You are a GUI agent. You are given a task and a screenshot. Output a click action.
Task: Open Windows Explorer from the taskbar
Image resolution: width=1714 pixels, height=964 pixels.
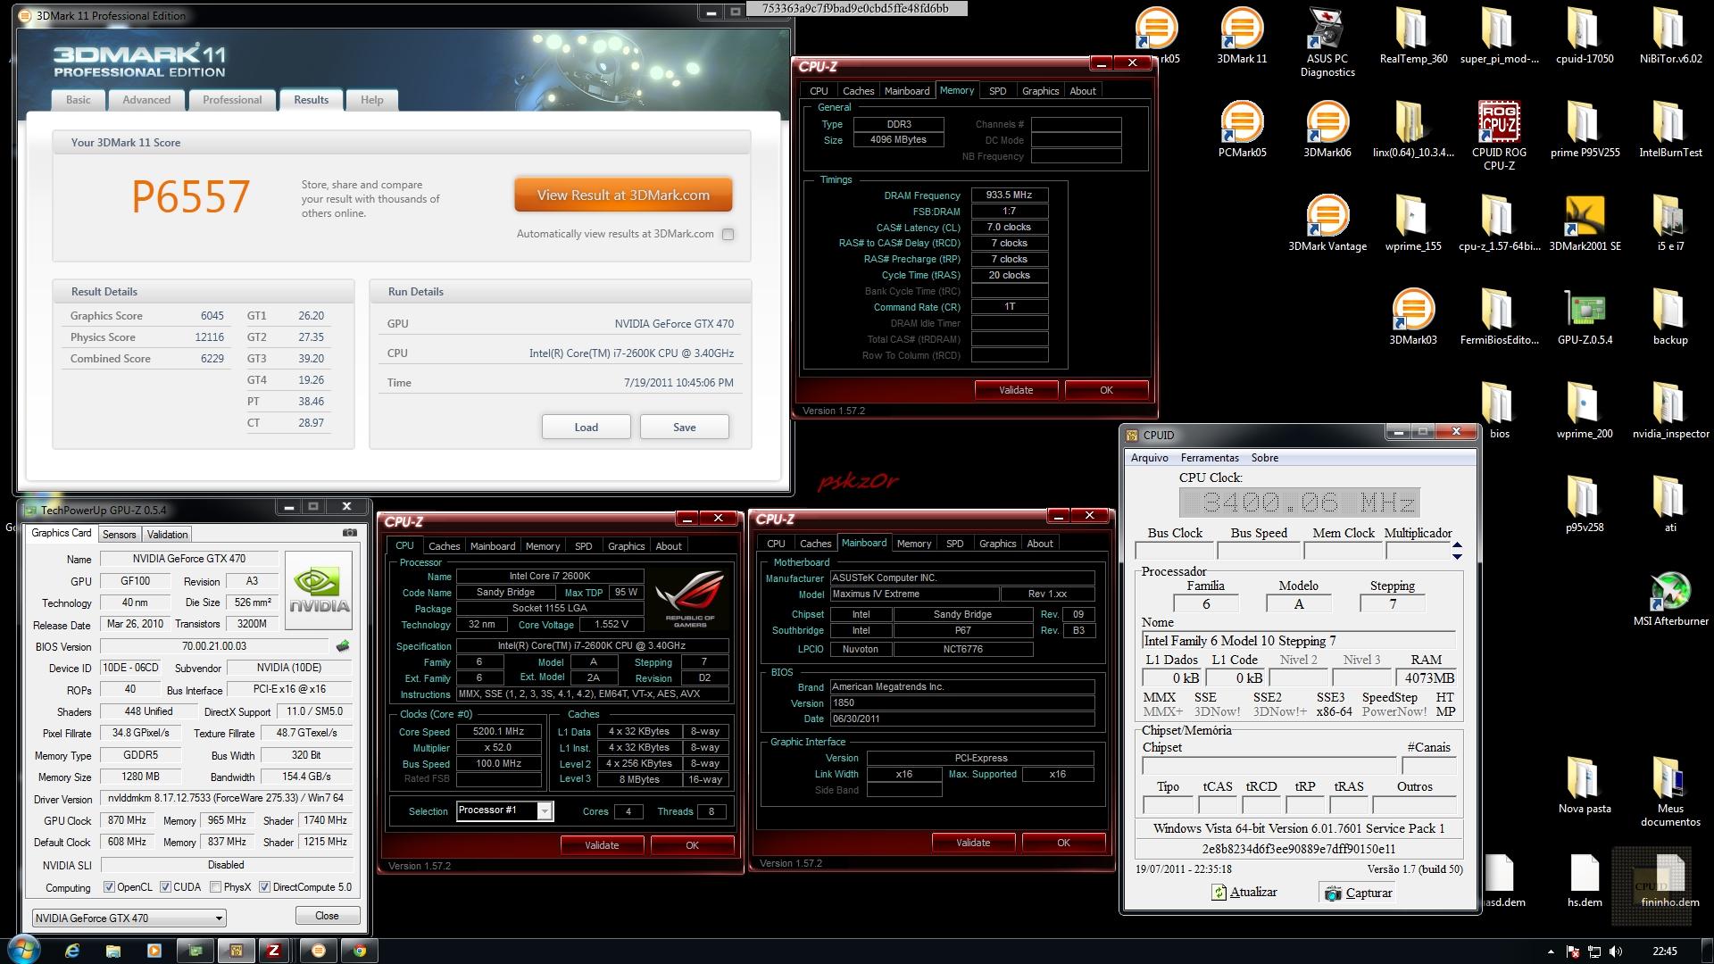click(x=113, y=951)
